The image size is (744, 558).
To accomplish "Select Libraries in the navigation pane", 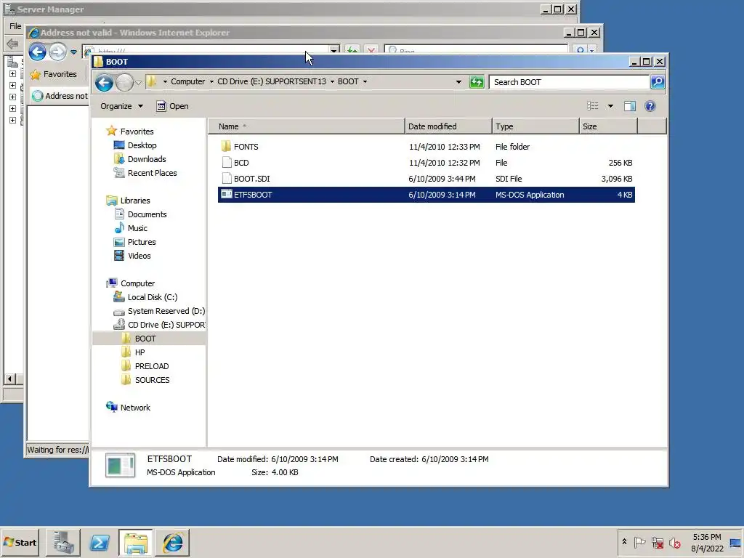I will pos(134,201).
